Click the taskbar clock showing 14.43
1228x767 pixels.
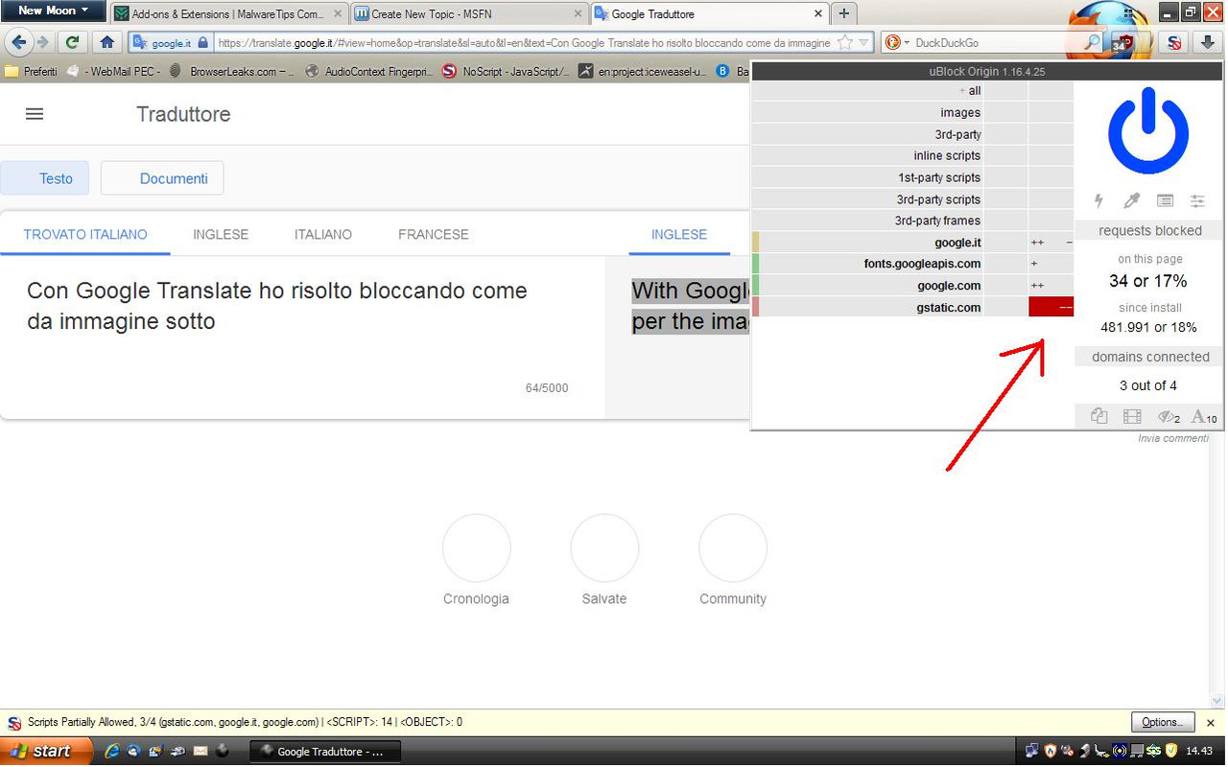[x=1199, y=751]
